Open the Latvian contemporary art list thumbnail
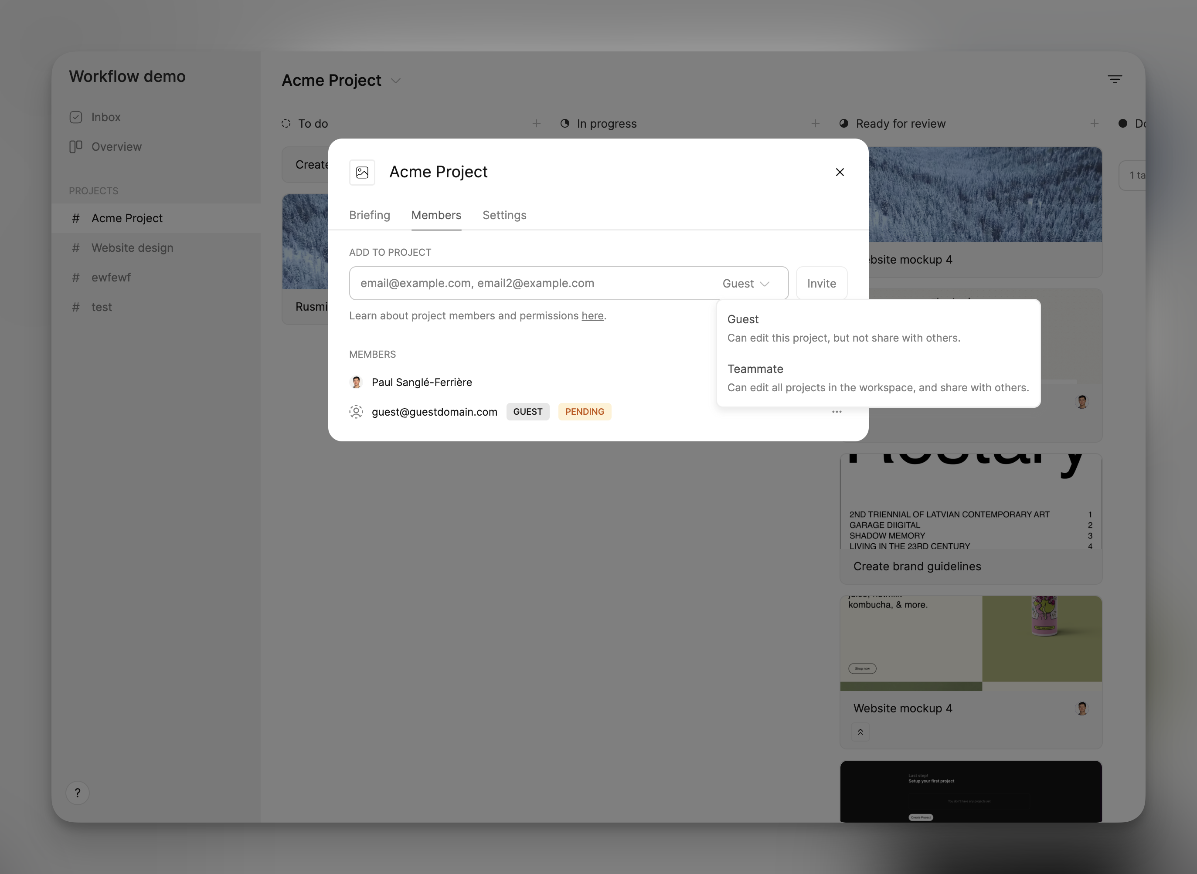1197x874 pixels. pos(970,501)
